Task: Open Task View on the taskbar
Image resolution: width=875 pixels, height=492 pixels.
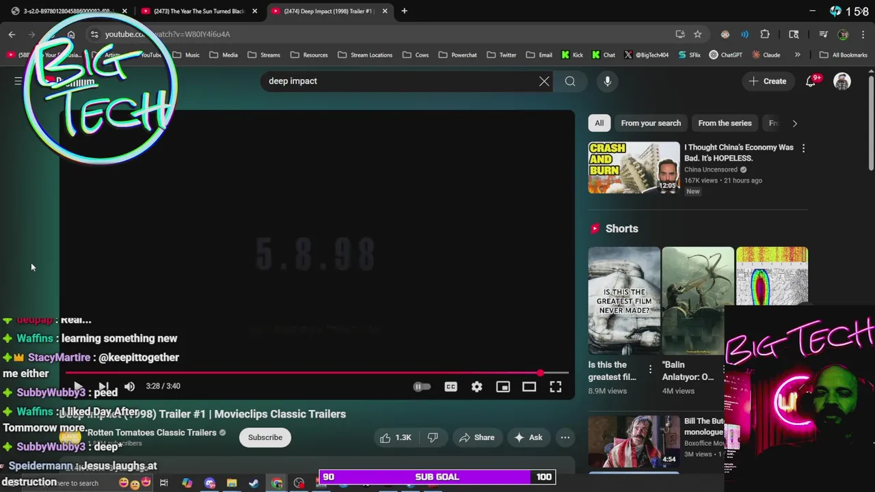Action: pos(164,483)
